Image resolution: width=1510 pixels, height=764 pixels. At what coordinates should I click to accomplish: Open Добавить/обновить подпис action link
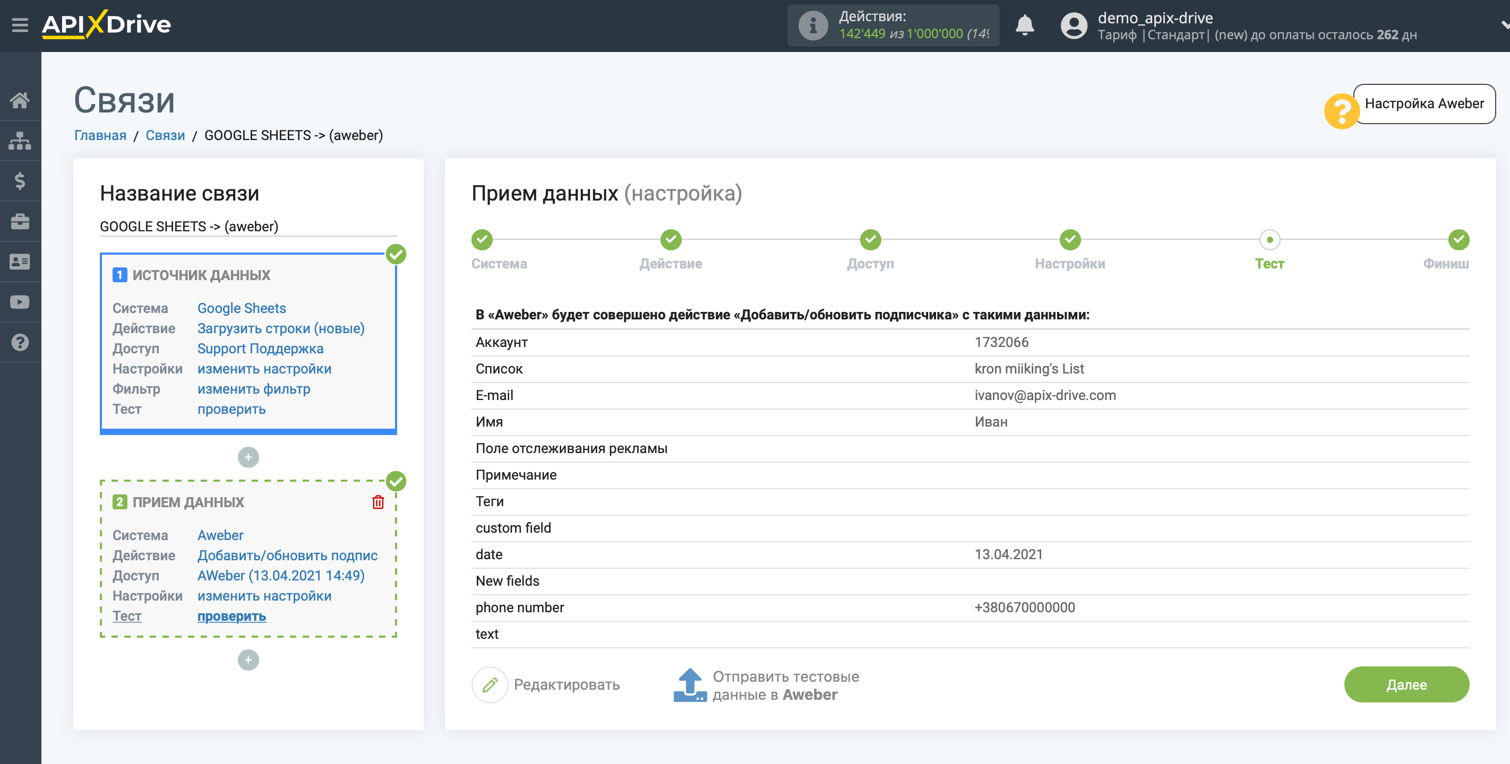(x=287, y=555)
